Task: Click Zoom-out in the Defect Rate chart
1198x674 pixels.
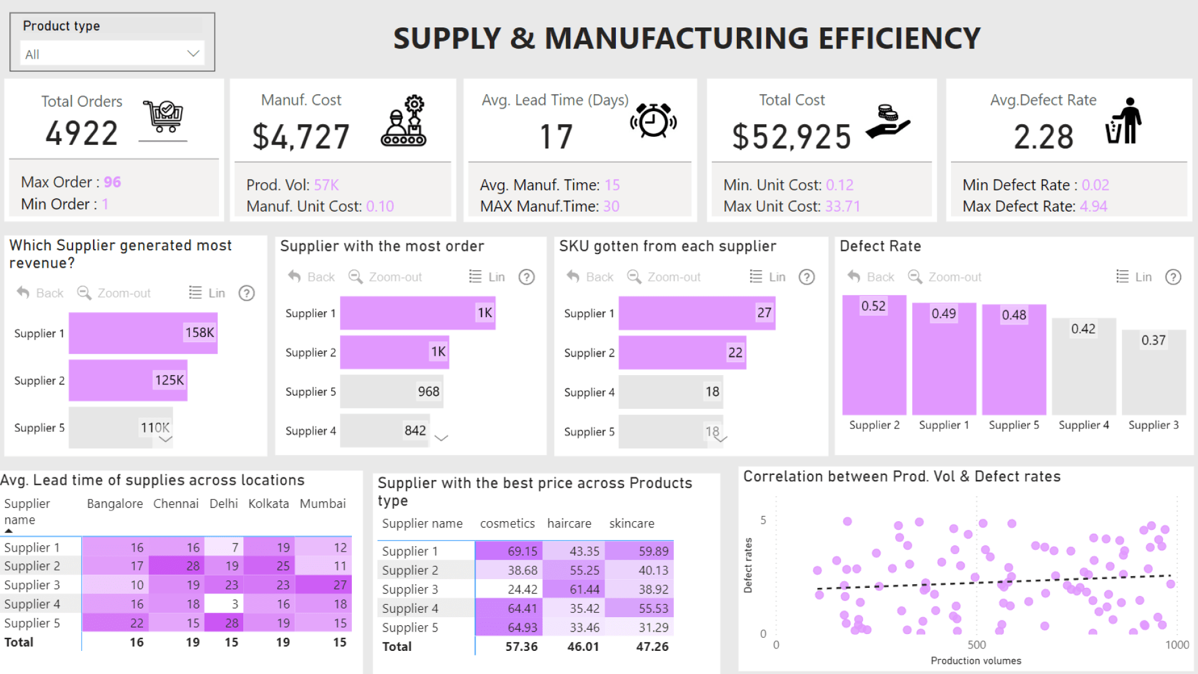Action: (x=945, y=276)
